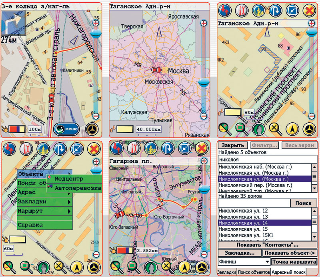The image size is (320, 277).
Task: Tap the steering wheel icon beside the меню button
Action: point(92,129)
